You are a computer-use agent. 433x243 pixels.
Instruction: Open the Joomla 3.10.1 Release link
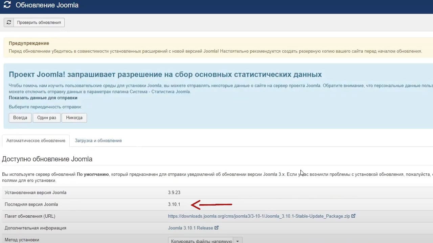[190, 228]
